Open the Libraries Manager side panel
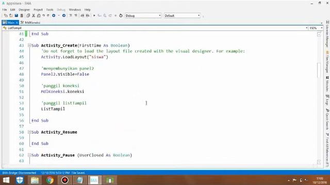This screenshot has width=330, height=185. tap(327, 34)
